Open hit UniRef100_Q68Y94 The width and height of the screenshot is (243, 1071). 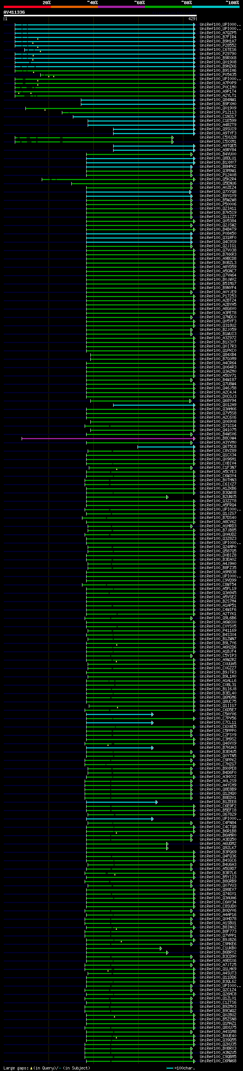pos(218,401)
